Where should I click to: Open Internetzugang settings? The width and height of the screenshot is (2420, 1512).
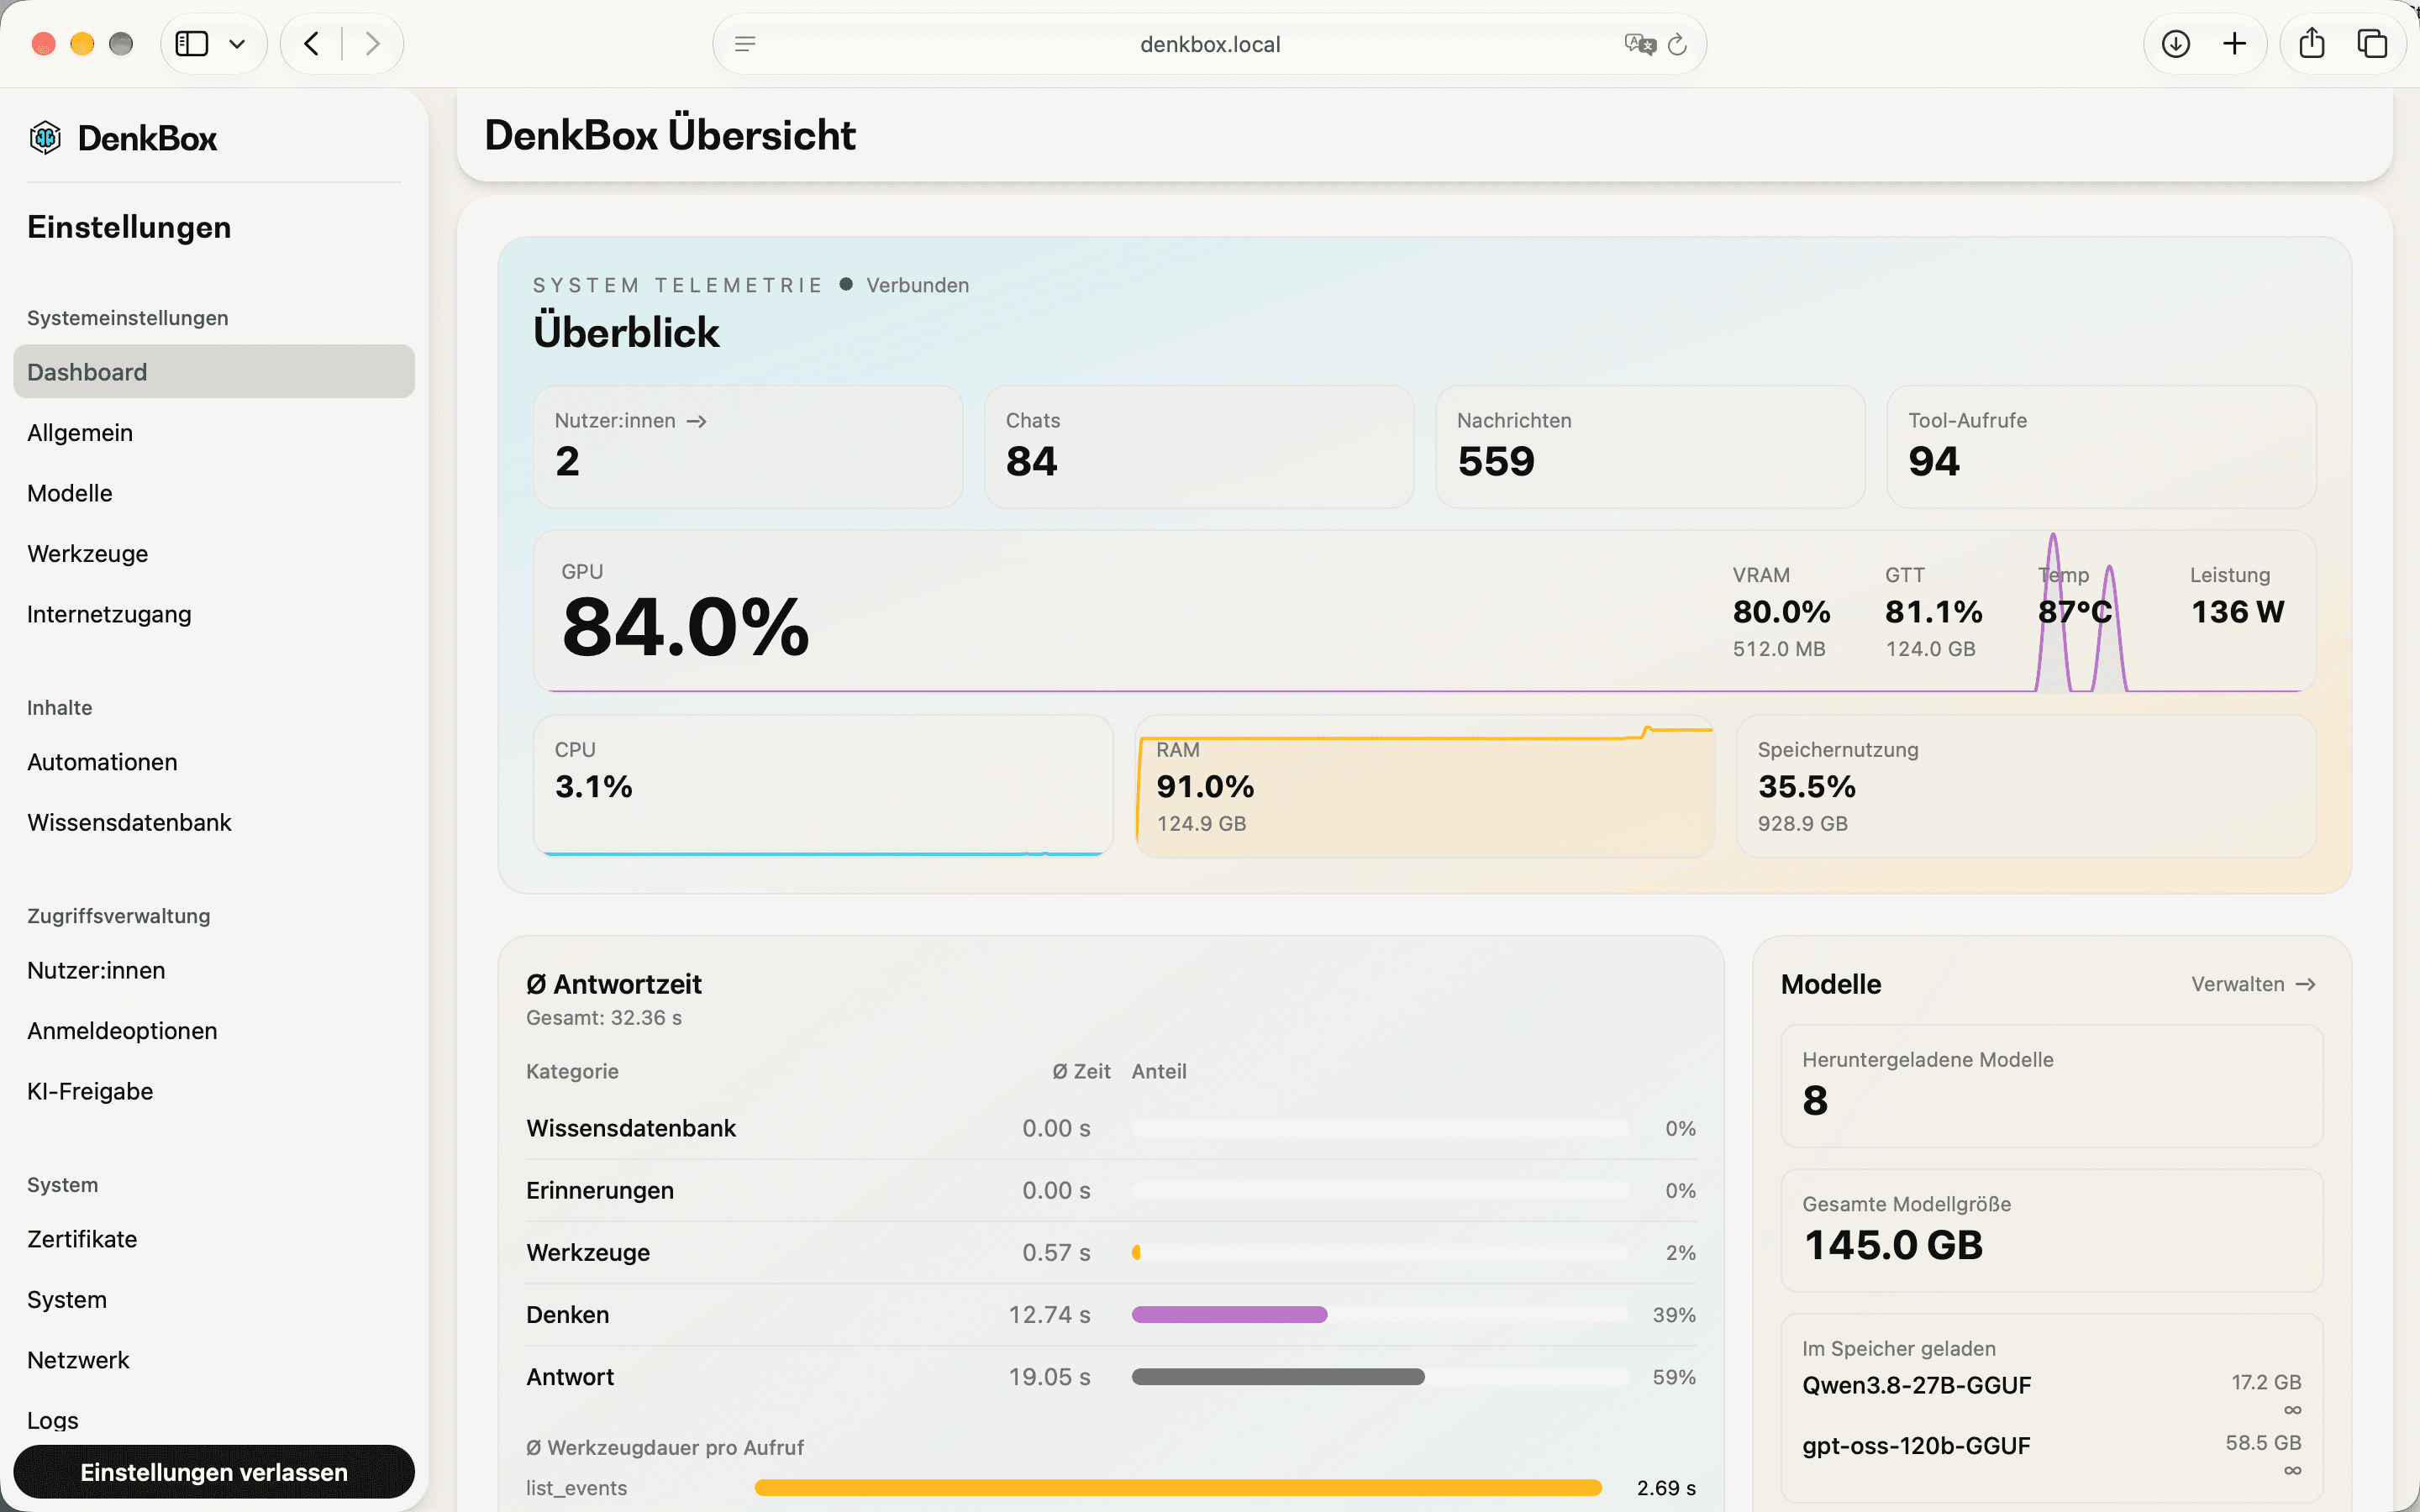pos(109,614)
